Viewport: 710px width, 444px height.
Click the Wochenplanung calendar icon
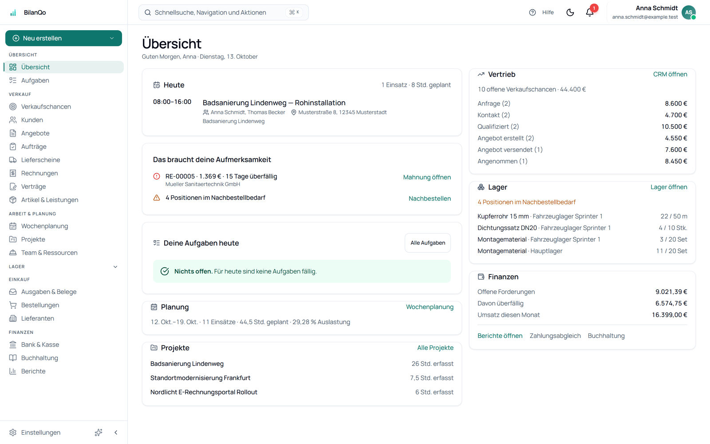pyautogui.click(x=13, y=226)
